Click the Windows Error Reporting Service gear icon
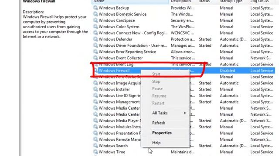This screenshot has height=156, width=279. (x=95, y=52)
